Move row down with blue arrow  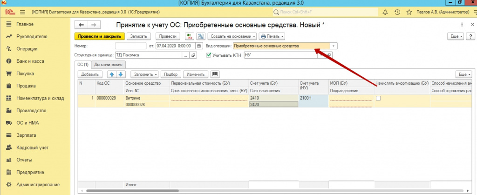[x=121, y=74]
